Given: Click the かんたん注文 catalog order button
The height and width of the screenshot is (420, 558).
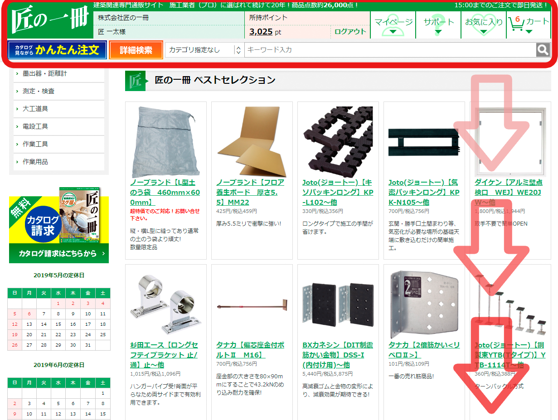Looking at the screenshot, I should (57, 50).
